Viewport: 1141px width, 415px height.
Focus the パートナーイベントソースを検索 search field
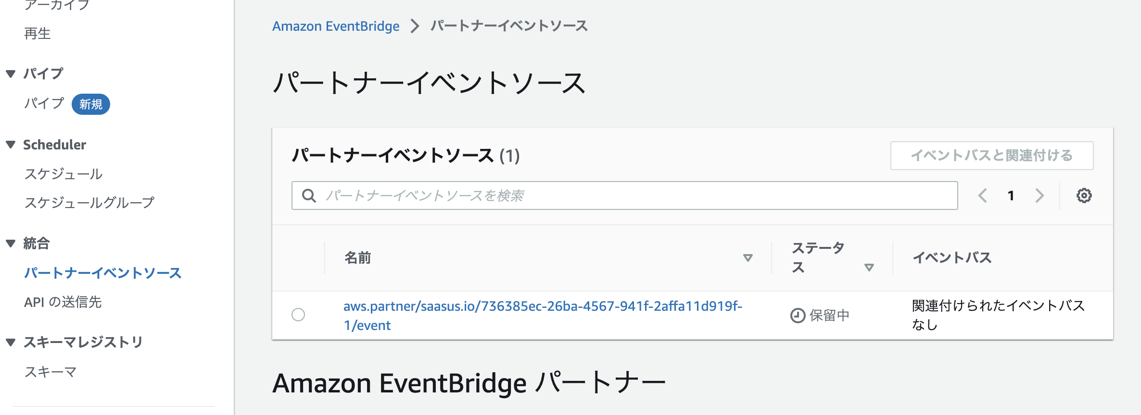tap(624, 195)
